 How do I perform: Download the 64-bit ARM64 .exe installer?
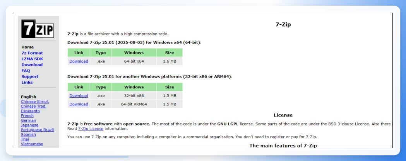pos(79,104)
